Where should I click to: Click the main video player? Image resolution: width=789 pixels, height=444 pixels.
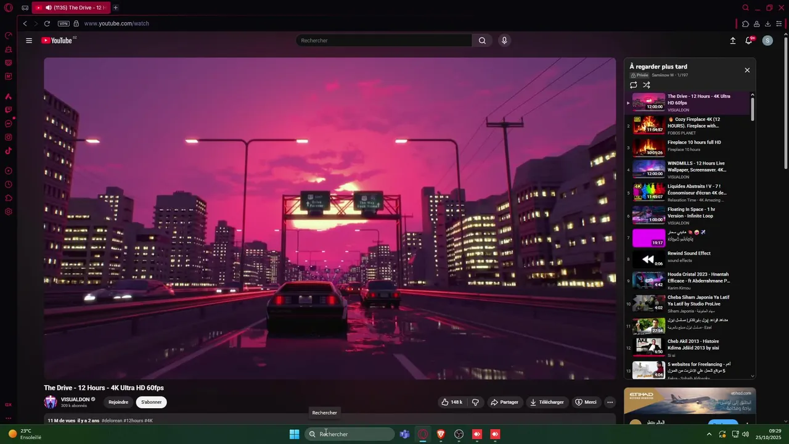click(x=330, y=218)
